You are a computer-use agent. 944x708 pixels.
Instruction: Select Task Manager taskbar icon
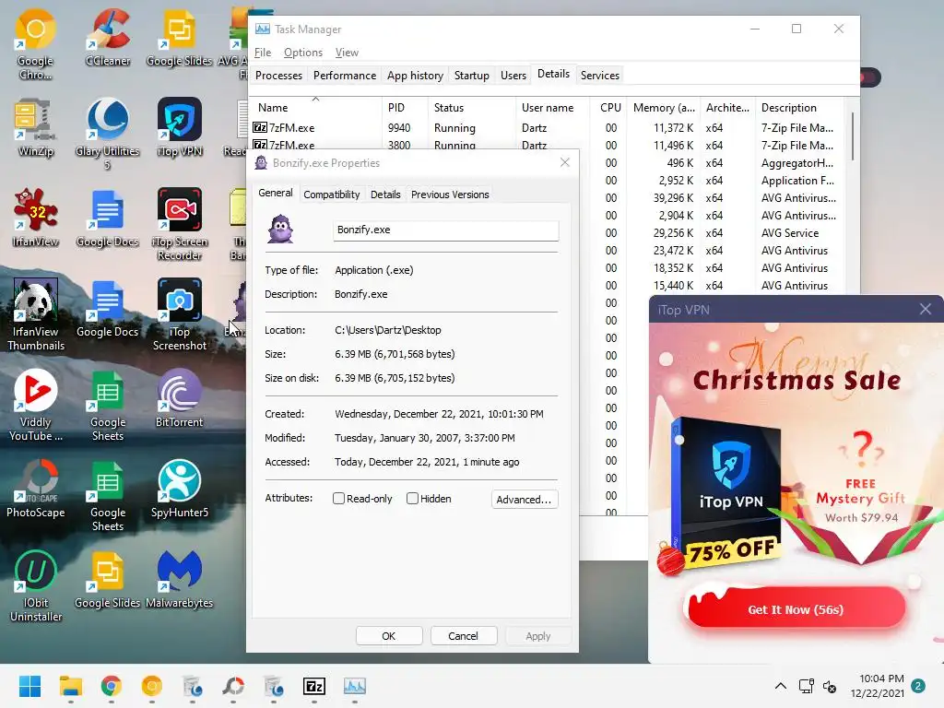[355, 686]
